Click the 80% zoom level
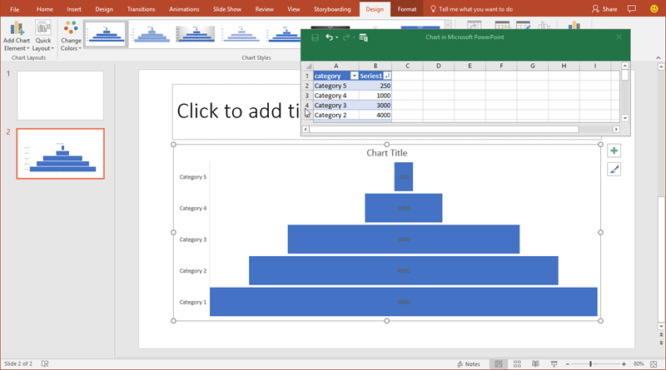 (x=639, y=364)
